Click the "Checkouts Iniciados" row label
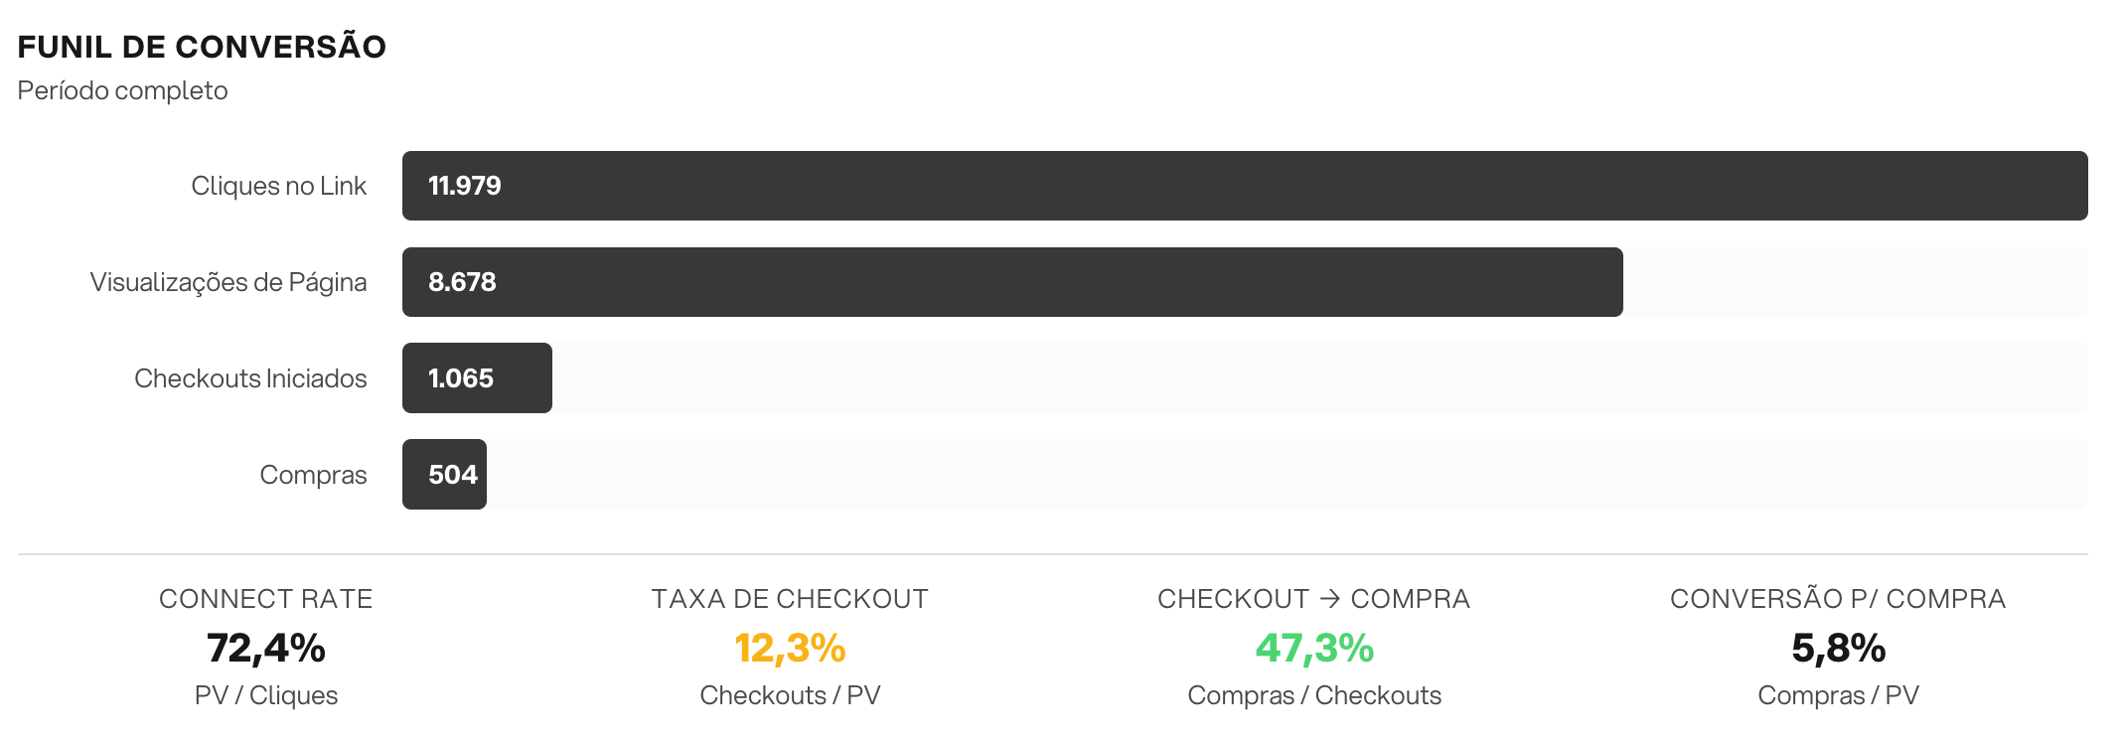The height and width of the screenshot is (741, 2124). 250,378
